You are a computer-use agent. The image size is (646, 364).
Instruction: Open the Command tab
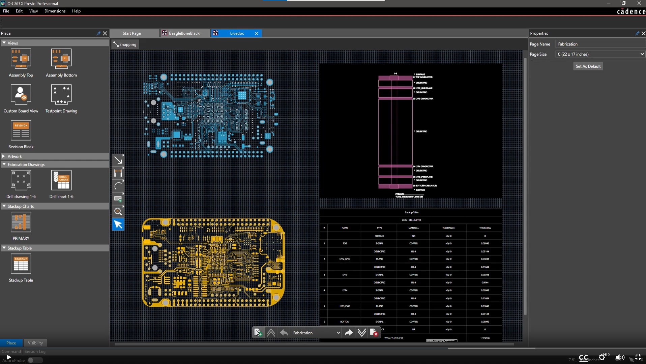tap(11, 351)
